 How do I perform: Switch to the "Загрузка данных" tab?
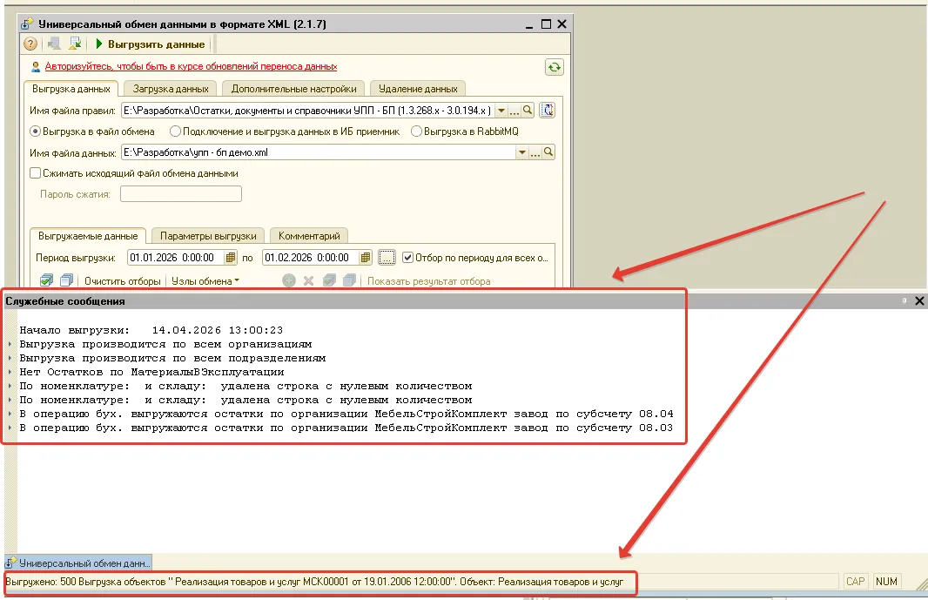click(171, 89)
